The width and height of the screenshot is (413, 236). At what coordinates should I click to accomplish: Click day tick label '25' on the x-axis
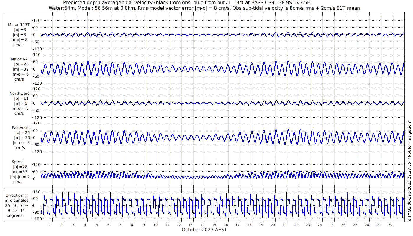click(x=332, y=225)
